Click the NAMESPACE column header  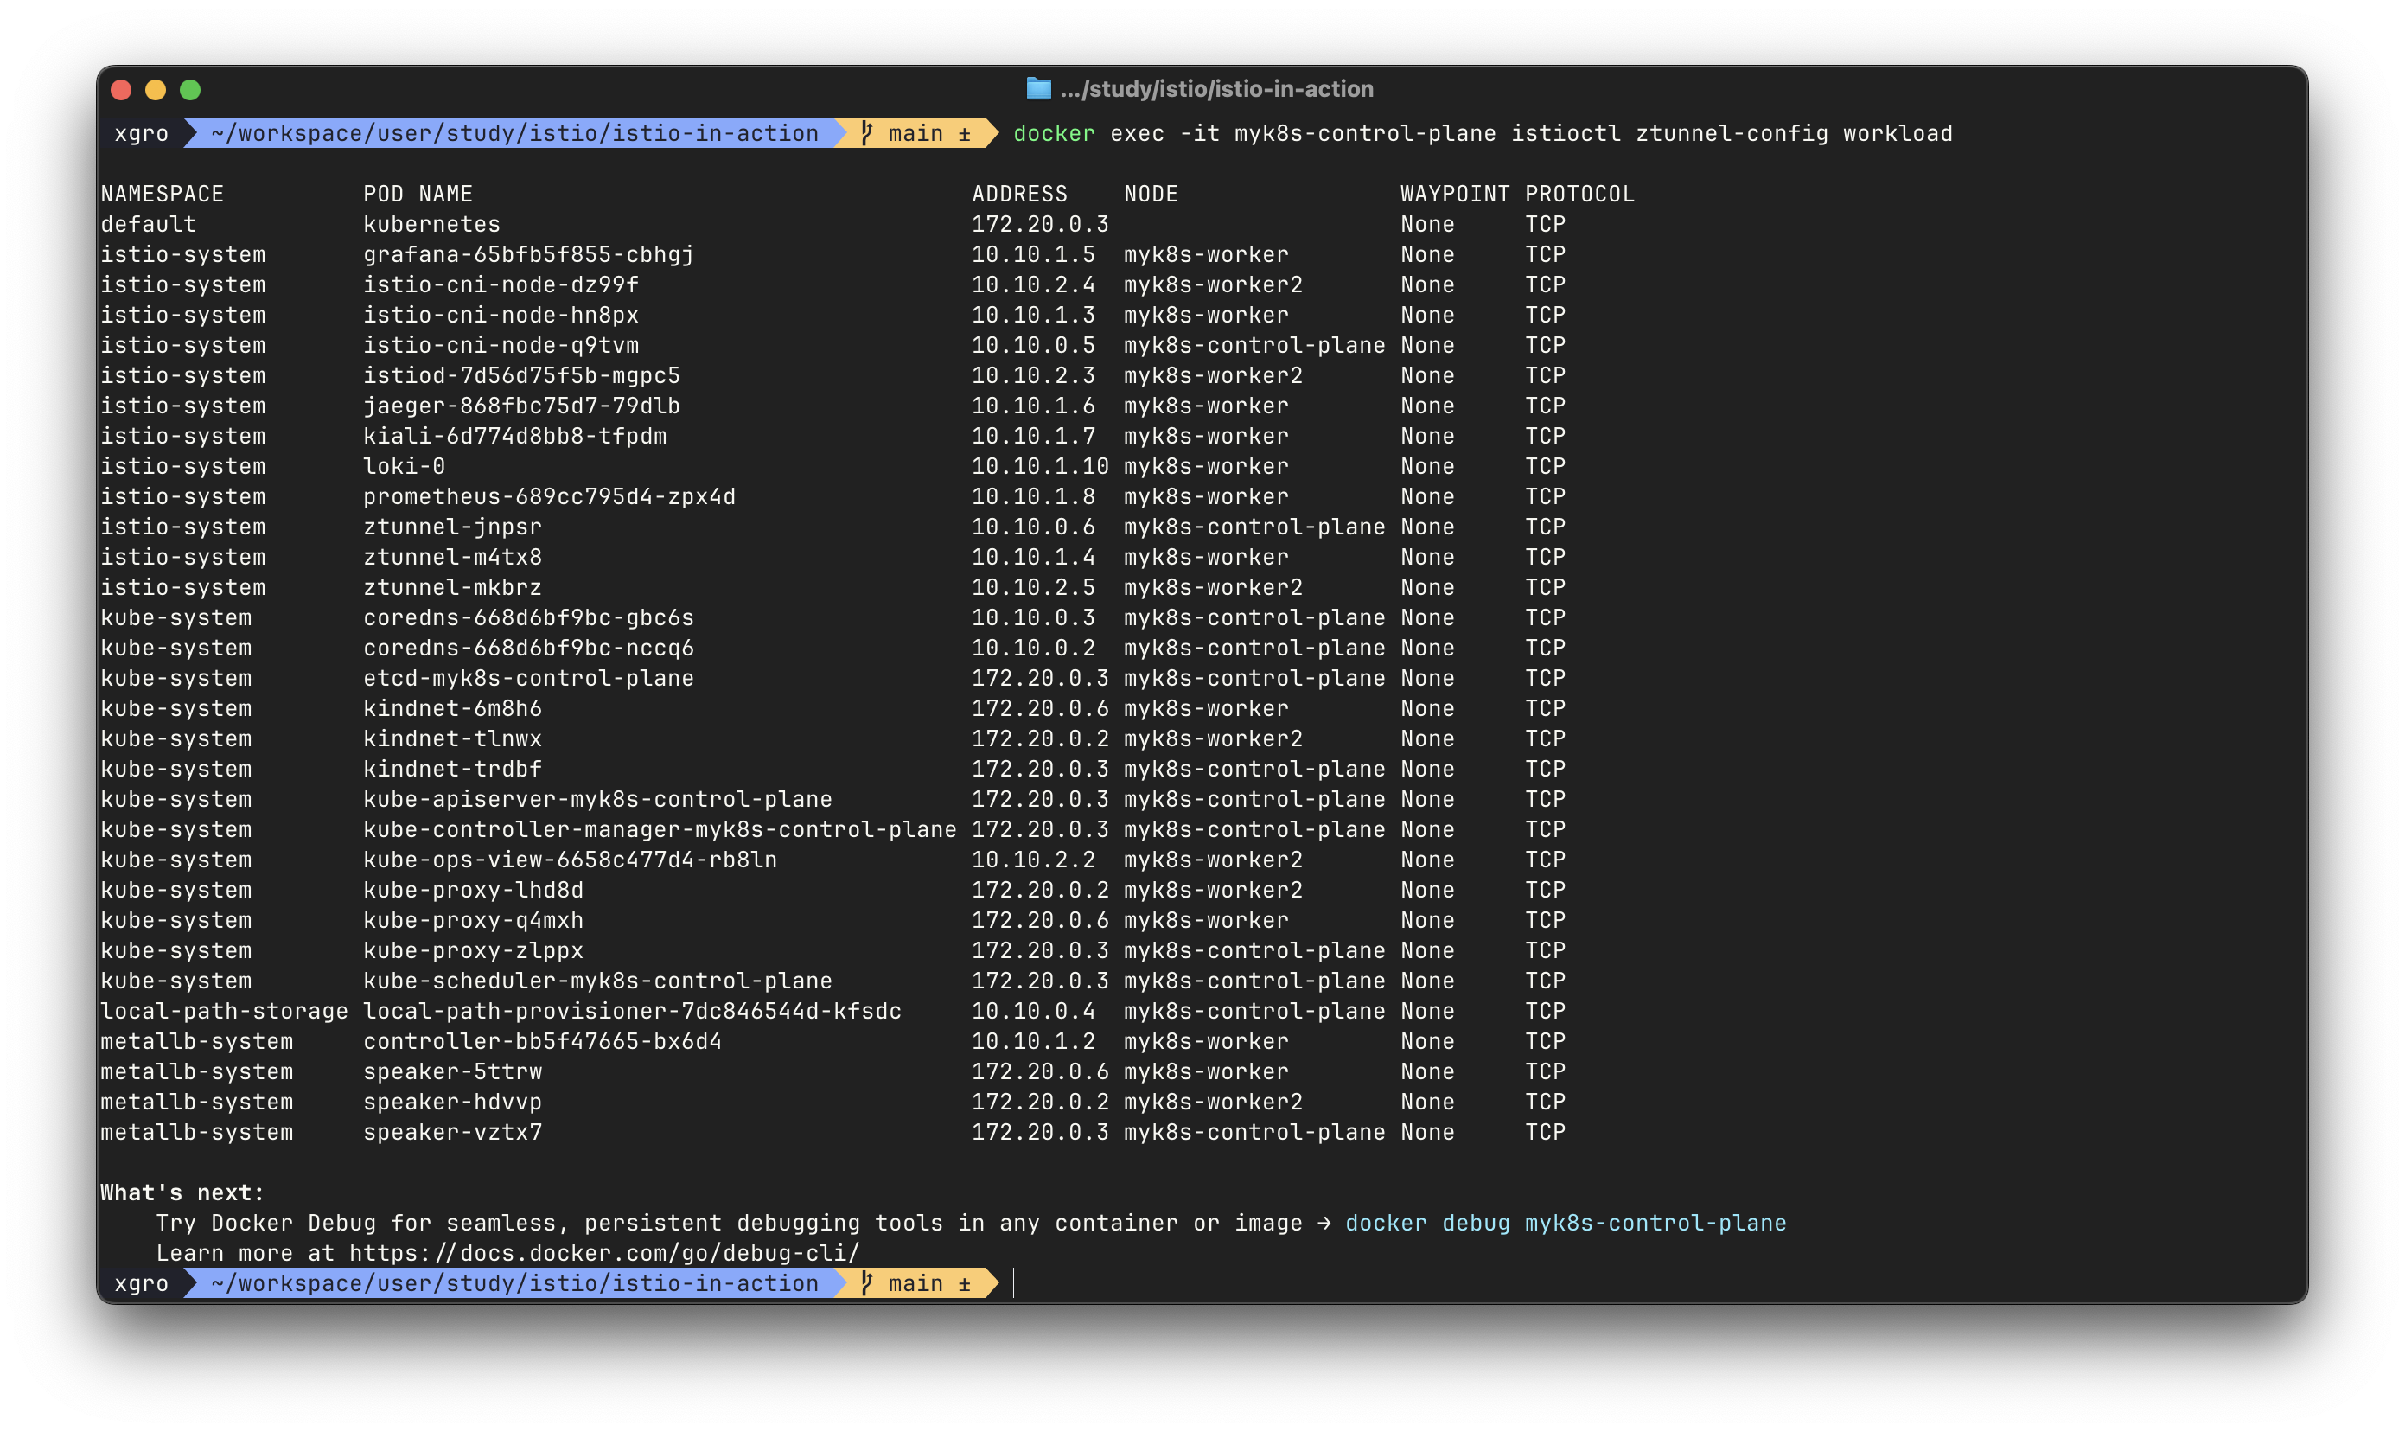(162, 194)
